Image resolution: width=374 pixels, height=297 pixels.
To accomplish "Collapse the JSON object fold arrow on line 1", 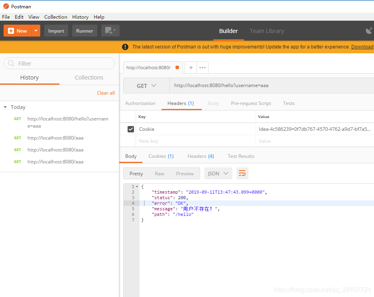I will click(x=137, y=186).
